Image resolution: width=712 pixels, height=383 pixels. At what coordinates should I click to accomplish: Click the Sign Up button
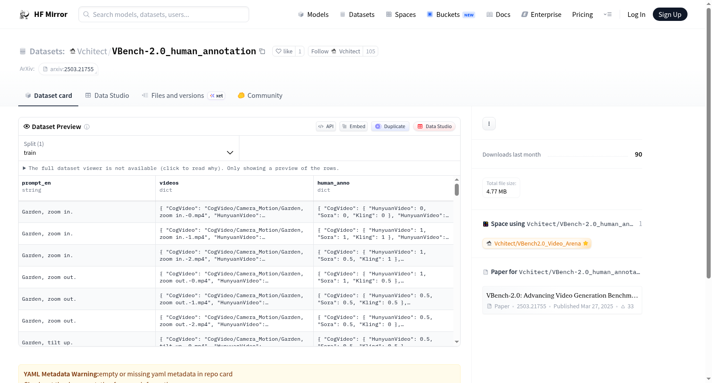[670, 15]
